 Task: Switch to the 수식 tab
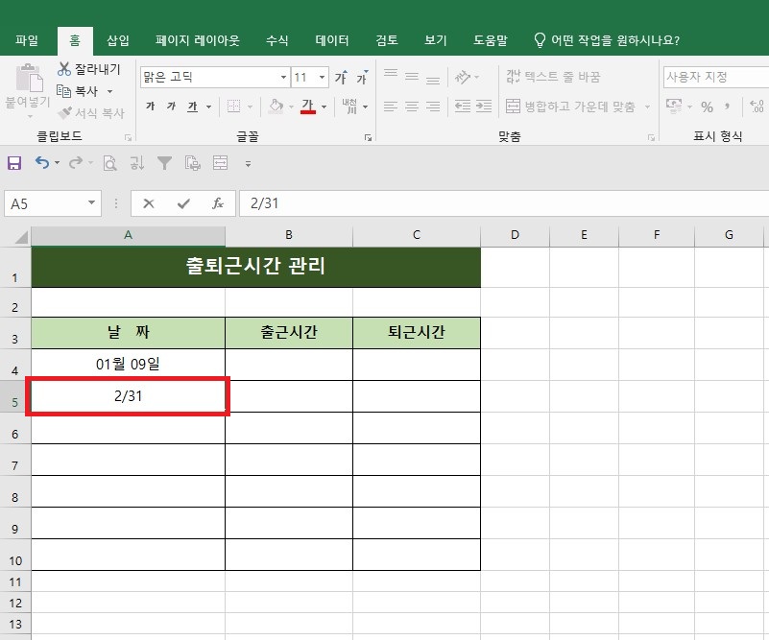coord(277,40)
